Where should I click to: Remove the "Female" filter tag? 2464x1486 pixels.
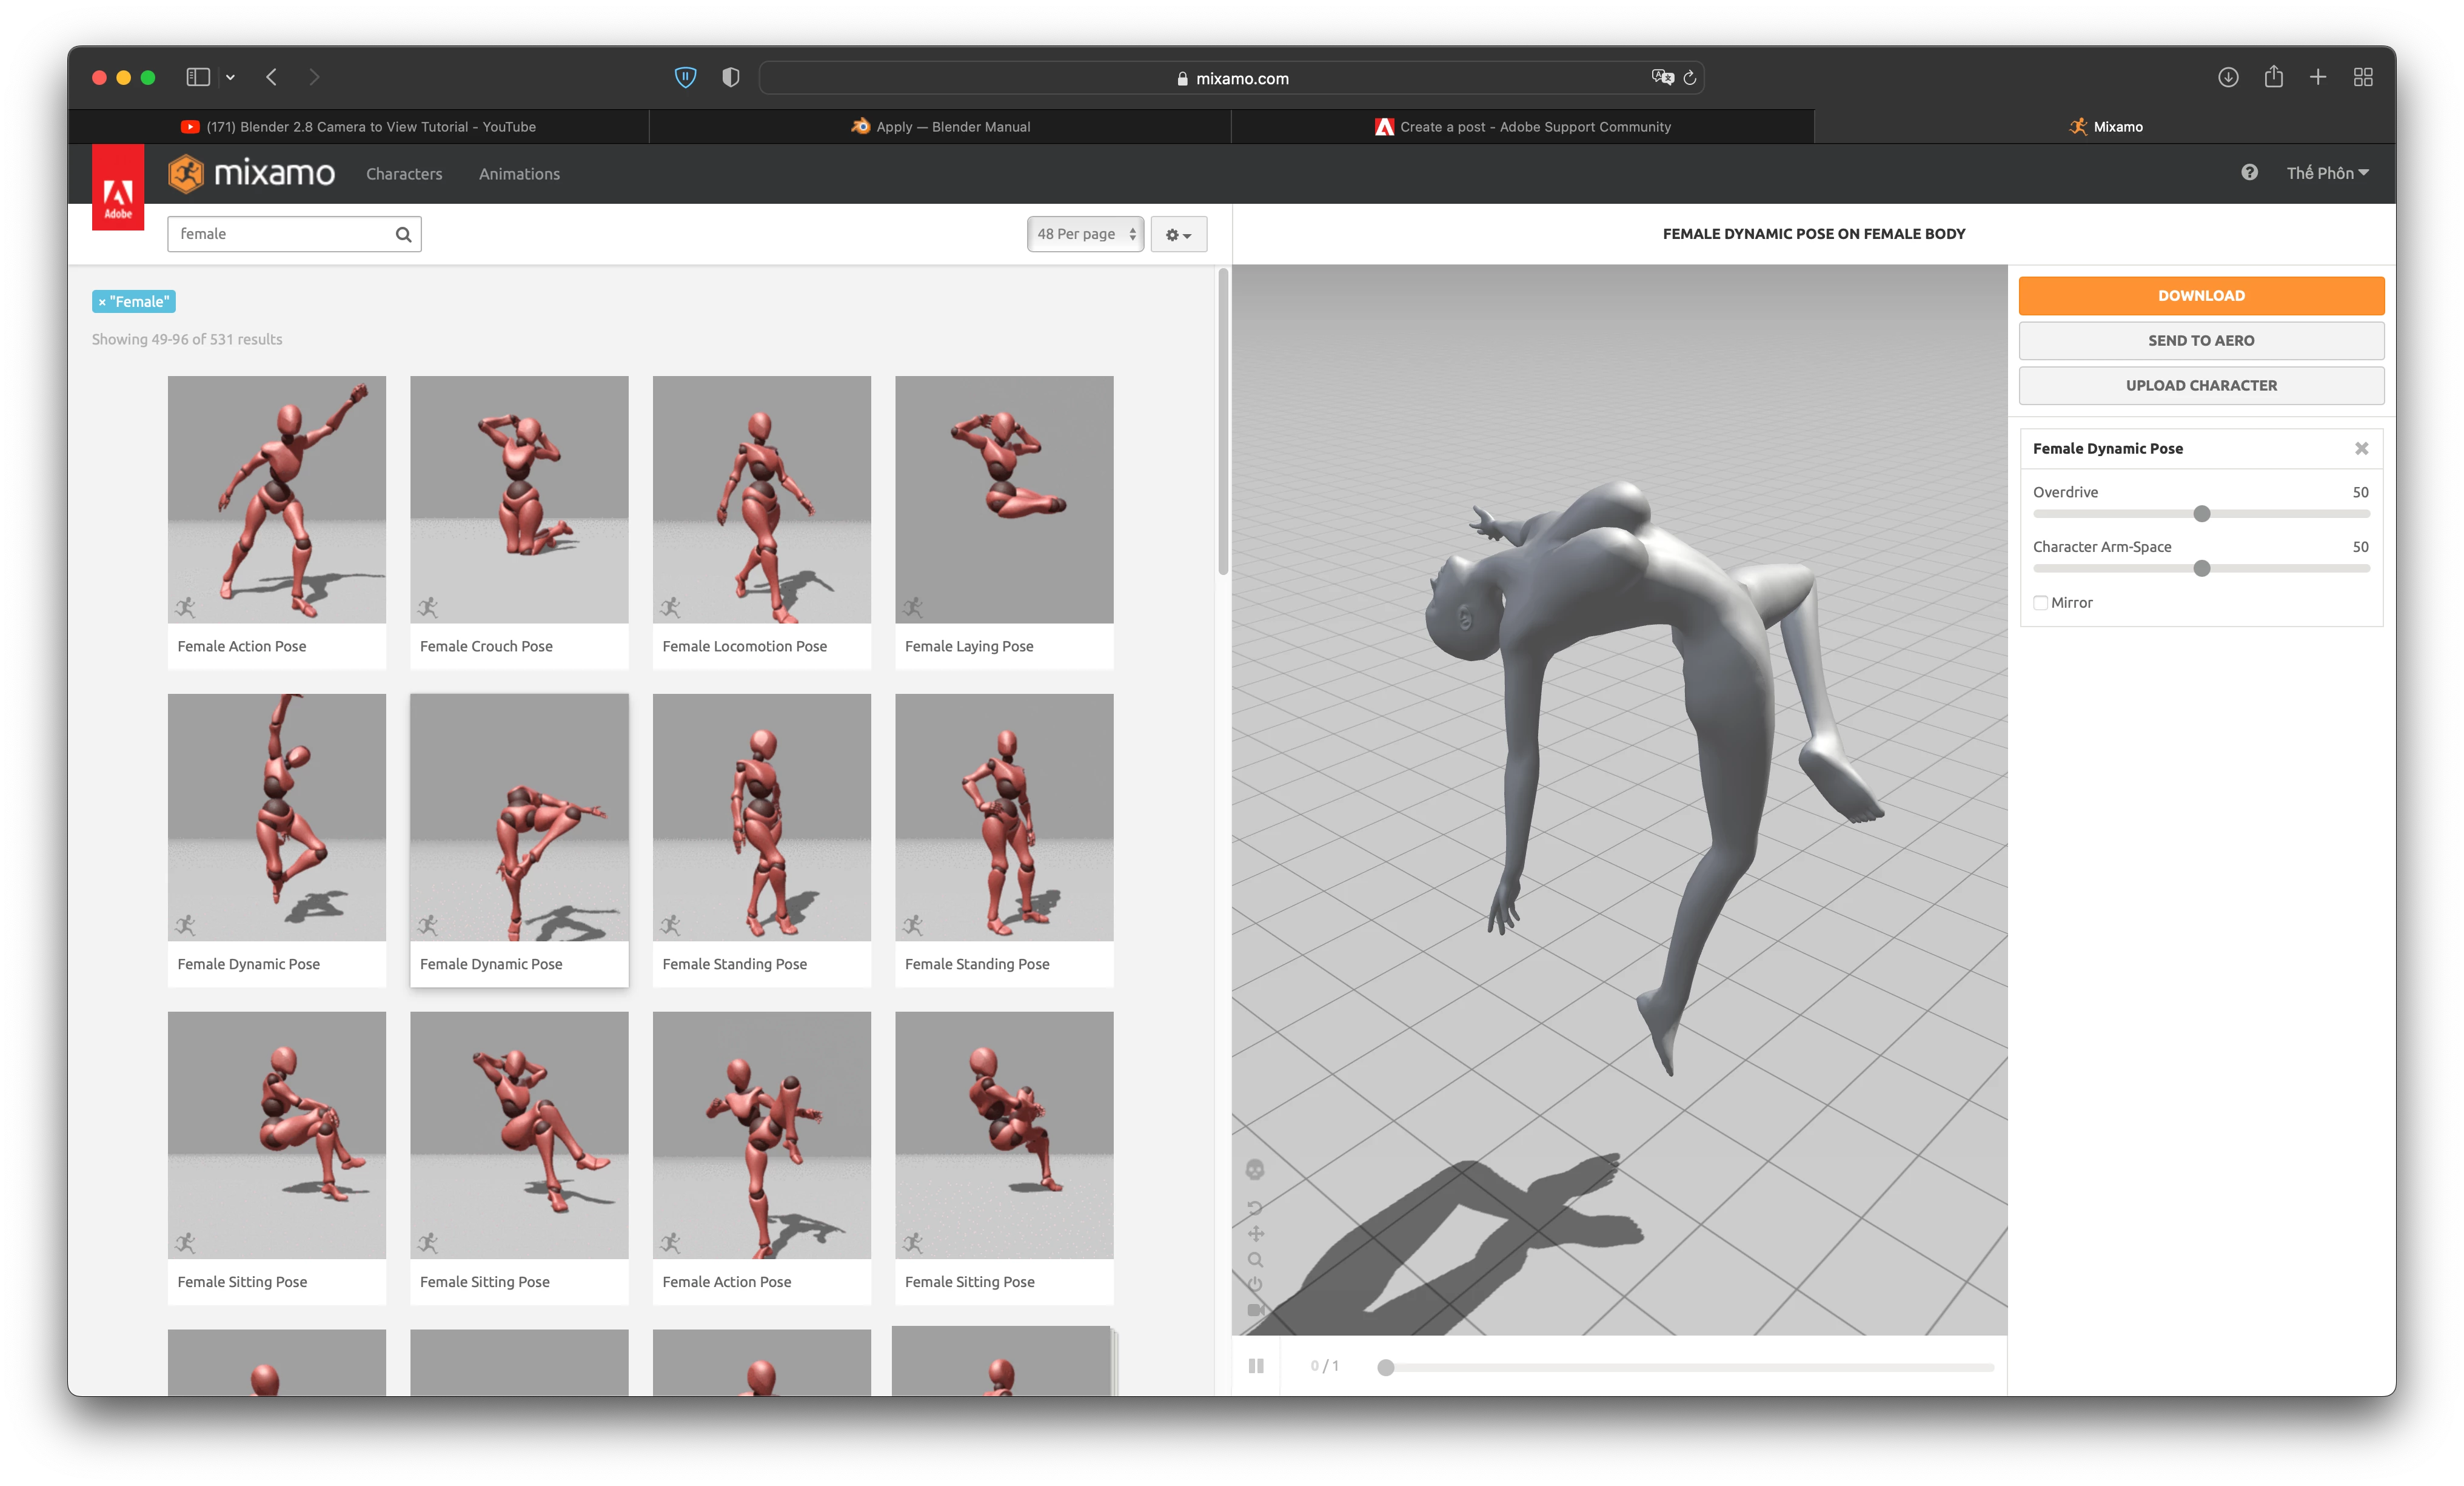tap(102, 301)
